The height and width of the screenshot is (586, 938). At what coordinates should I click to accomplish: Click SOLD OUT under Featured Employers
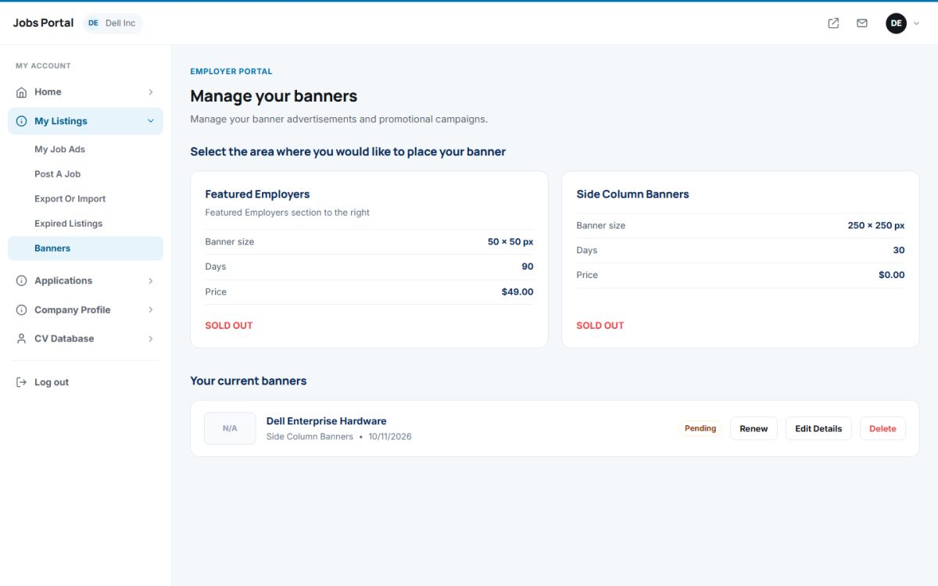tap(229, 325)
